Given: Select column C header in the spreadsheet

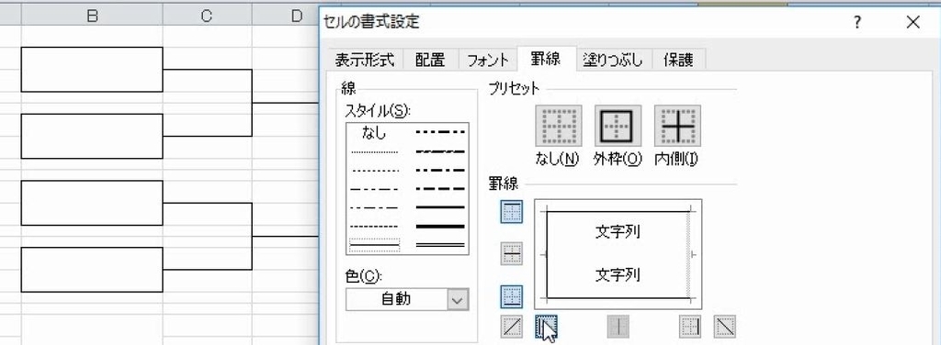Looking at the screenshot, I should tap(207, 17).
